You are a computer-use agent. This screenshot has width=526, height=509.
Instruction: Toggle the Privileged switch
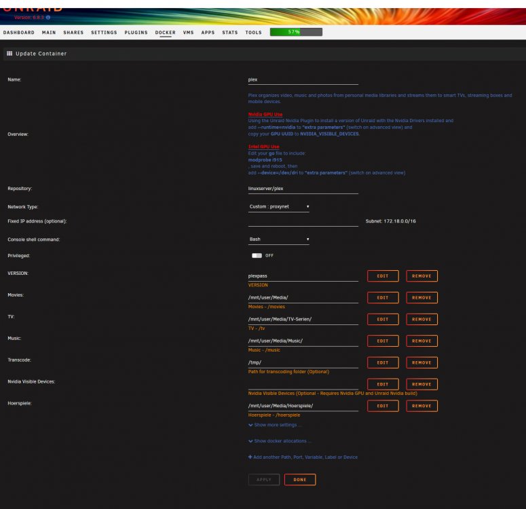tap(257, 256)
